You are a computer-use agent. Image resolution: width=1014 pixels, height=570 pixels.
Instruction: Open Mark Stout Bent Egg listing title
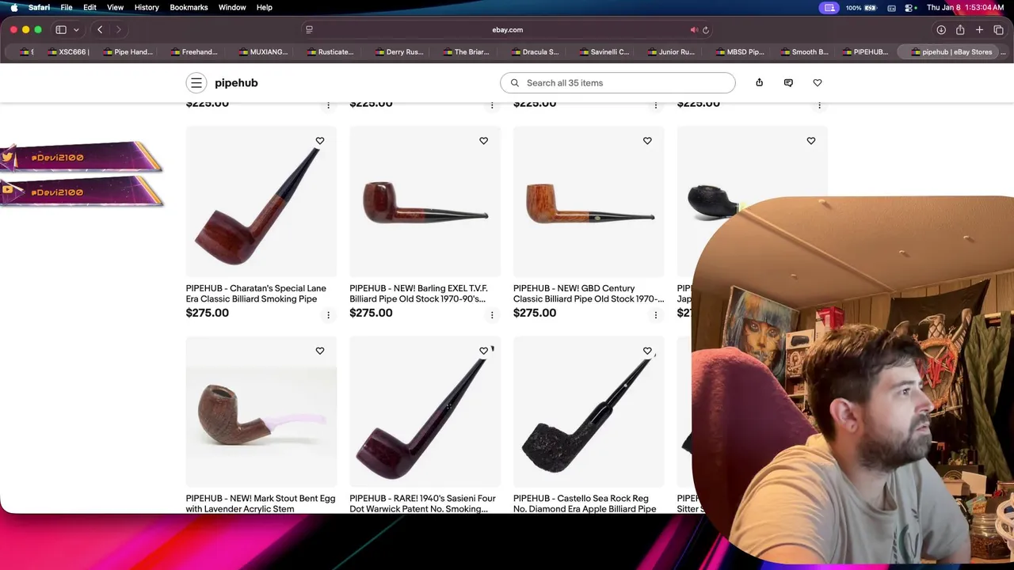[x=261, y=503]
